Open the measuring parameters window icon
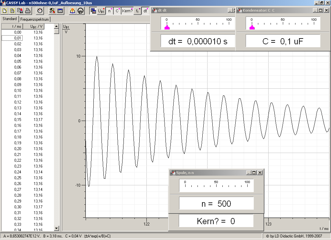Screen dimensions: 331x240 pos(60,11)
